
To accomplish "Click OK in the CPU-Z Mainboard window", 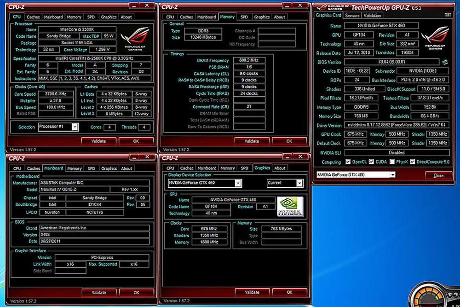I will click(137, 293).
